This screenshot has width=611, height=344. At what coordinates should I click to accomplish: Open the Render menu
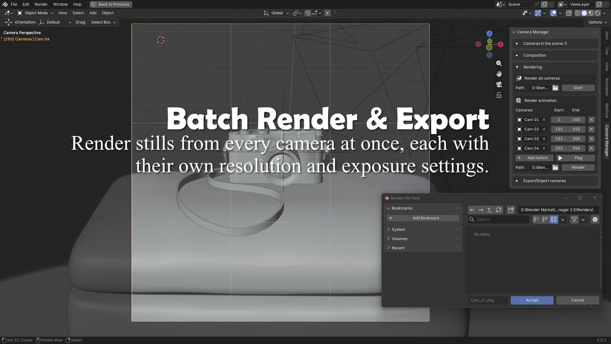pos(41,4)
